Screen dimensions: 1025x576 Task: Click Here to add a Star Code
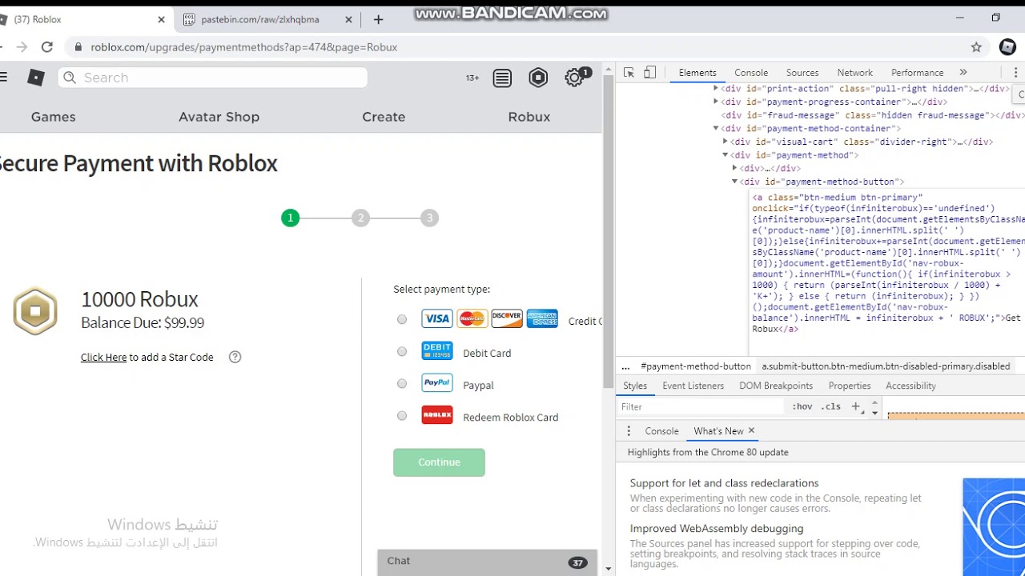pos(103,357)
